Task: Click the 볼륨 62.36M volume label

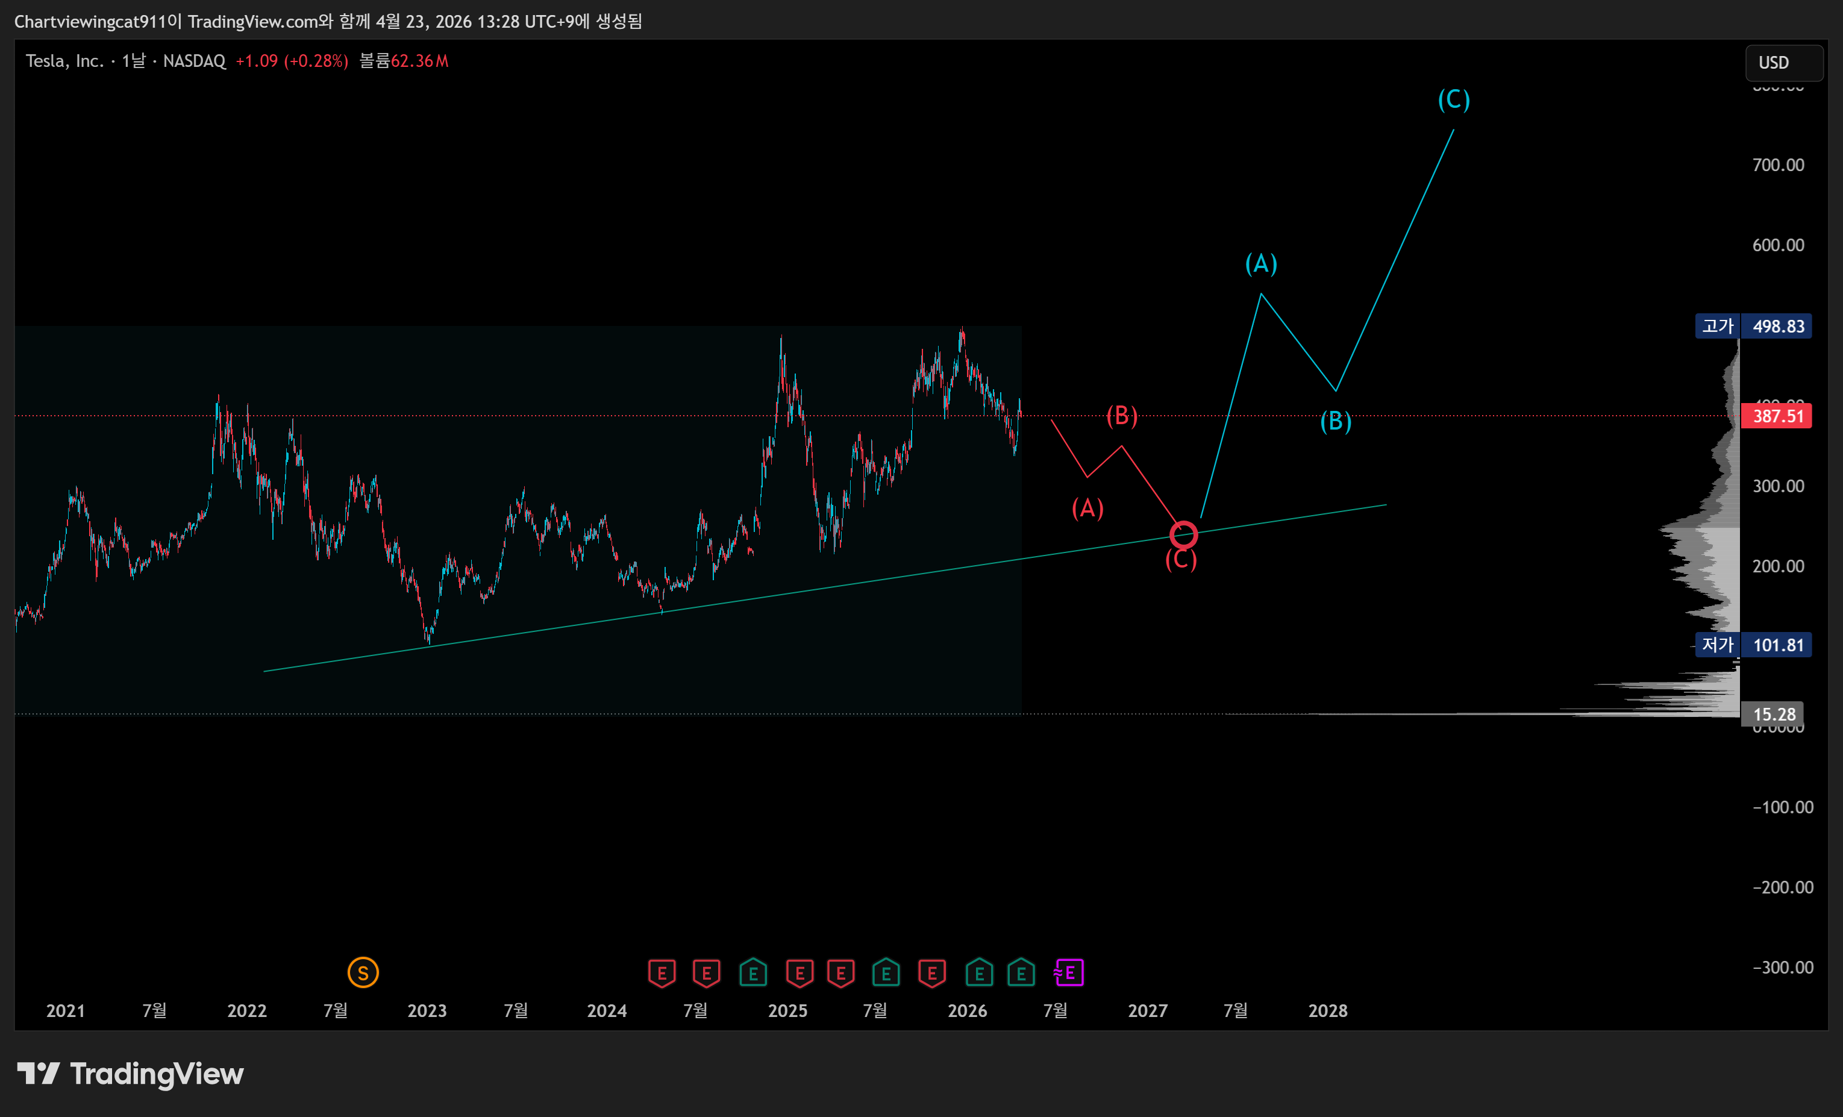Action: (404, 61)
